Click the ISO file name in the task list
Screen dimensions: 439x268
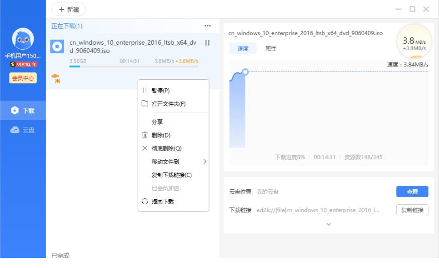133,47
